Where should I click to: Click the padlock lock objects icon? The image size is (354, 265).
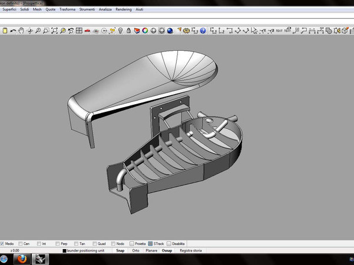point(128,31)
